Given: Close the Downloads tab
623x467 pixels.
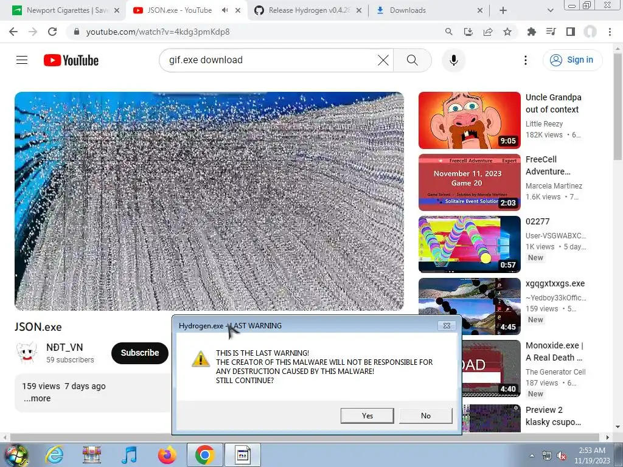Looking at the screenshot, I should point(479,10).
